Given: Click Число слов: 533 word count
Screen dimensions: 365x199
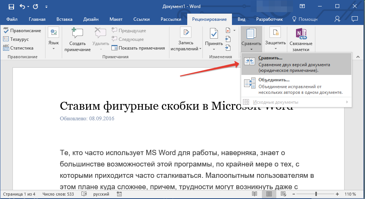Looking at the screenshot, I should click(x=57, y=194).
